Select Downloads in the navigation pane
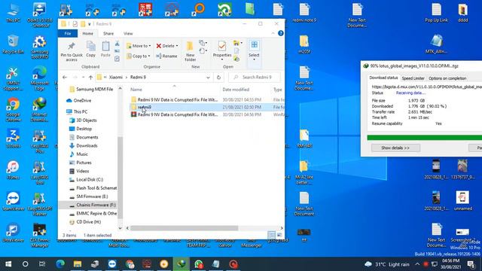The image size is (482, 271). click(87, 145)
